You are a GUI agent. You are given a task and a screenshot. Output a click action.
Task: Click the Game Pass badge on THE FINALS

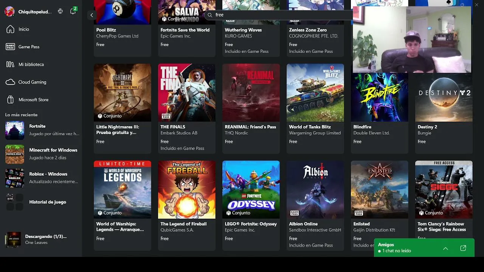click(x=166, y=116)
